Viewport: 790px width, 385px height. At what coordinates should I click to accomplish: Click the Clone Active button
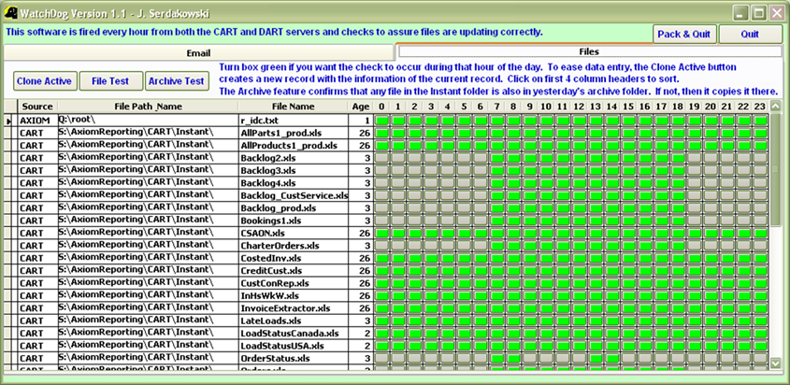coord(45,81)
